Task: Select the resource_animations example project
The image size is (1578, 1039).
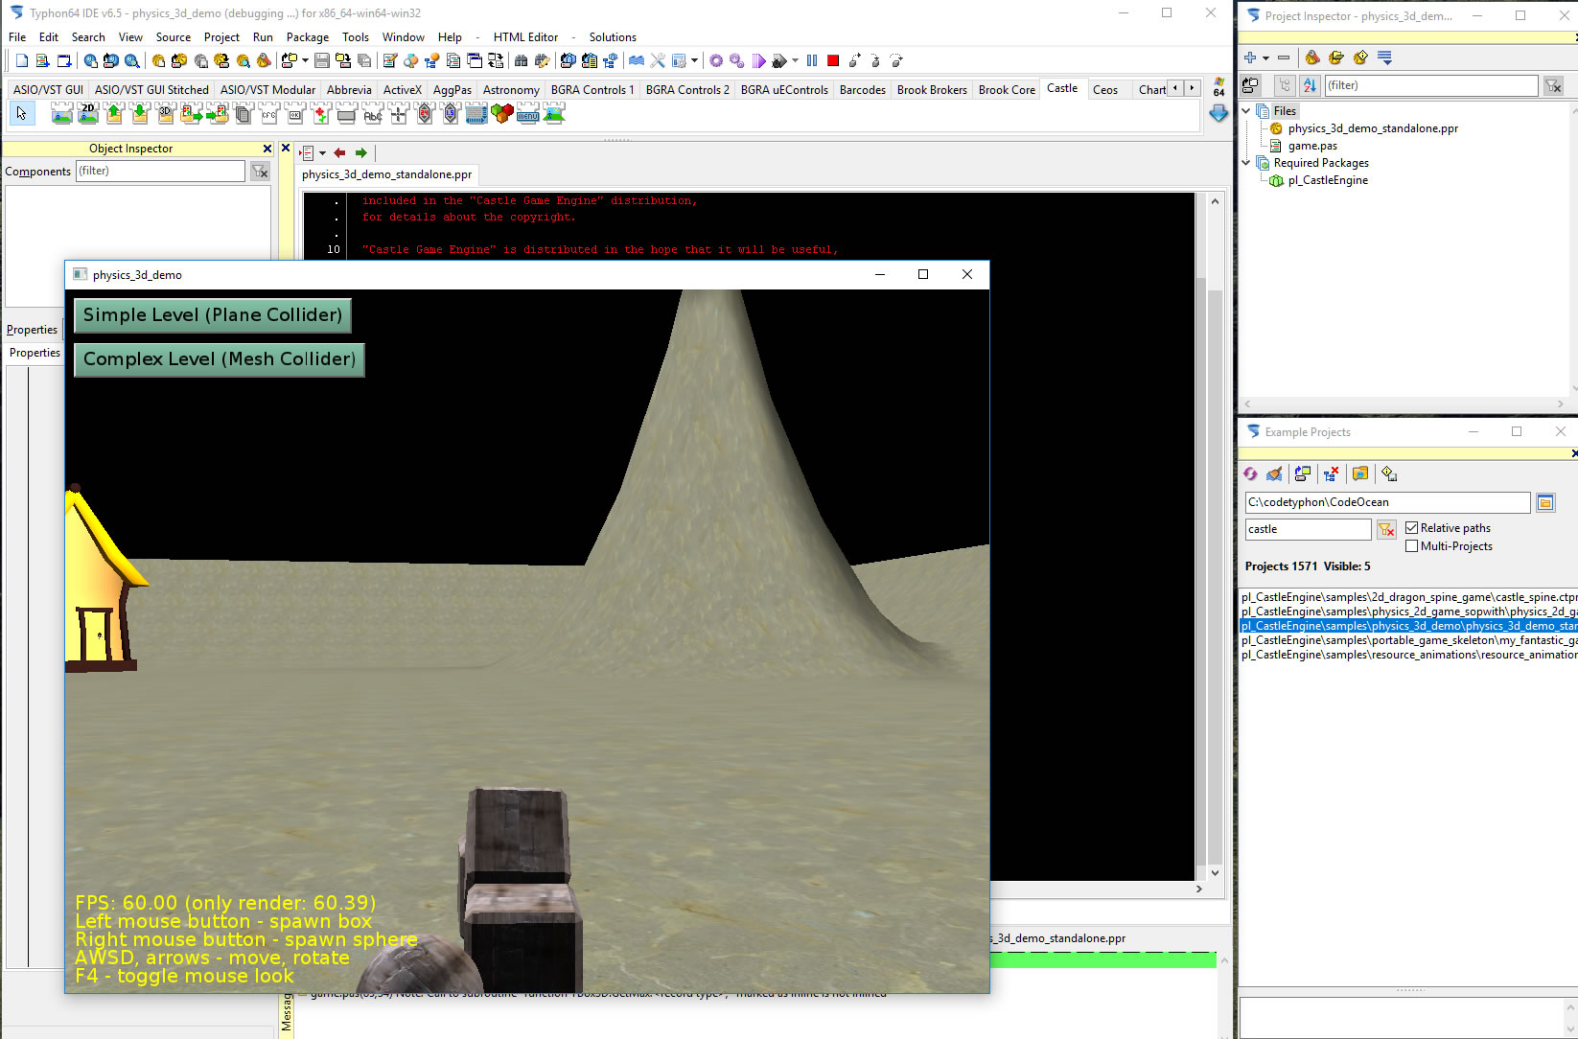Action: pyautogui.click(x=1408, y=655)
